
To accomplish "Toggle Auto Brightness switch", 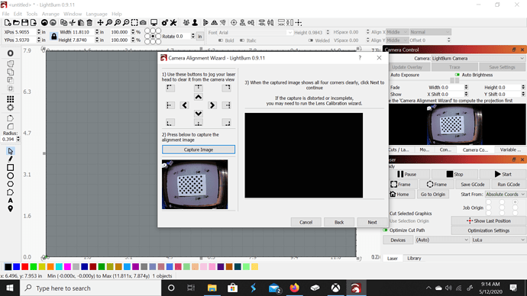I will coord(457,75).
